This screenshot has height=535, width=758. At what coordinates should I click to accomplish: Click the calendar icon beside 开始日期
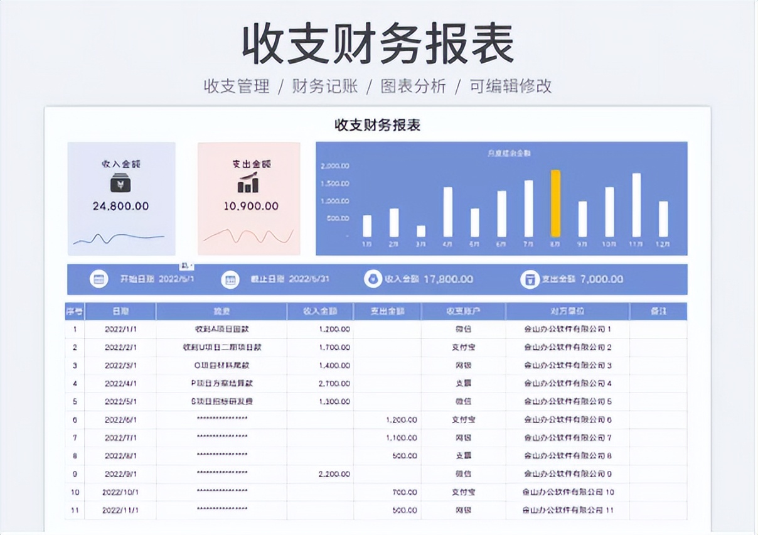99,279
